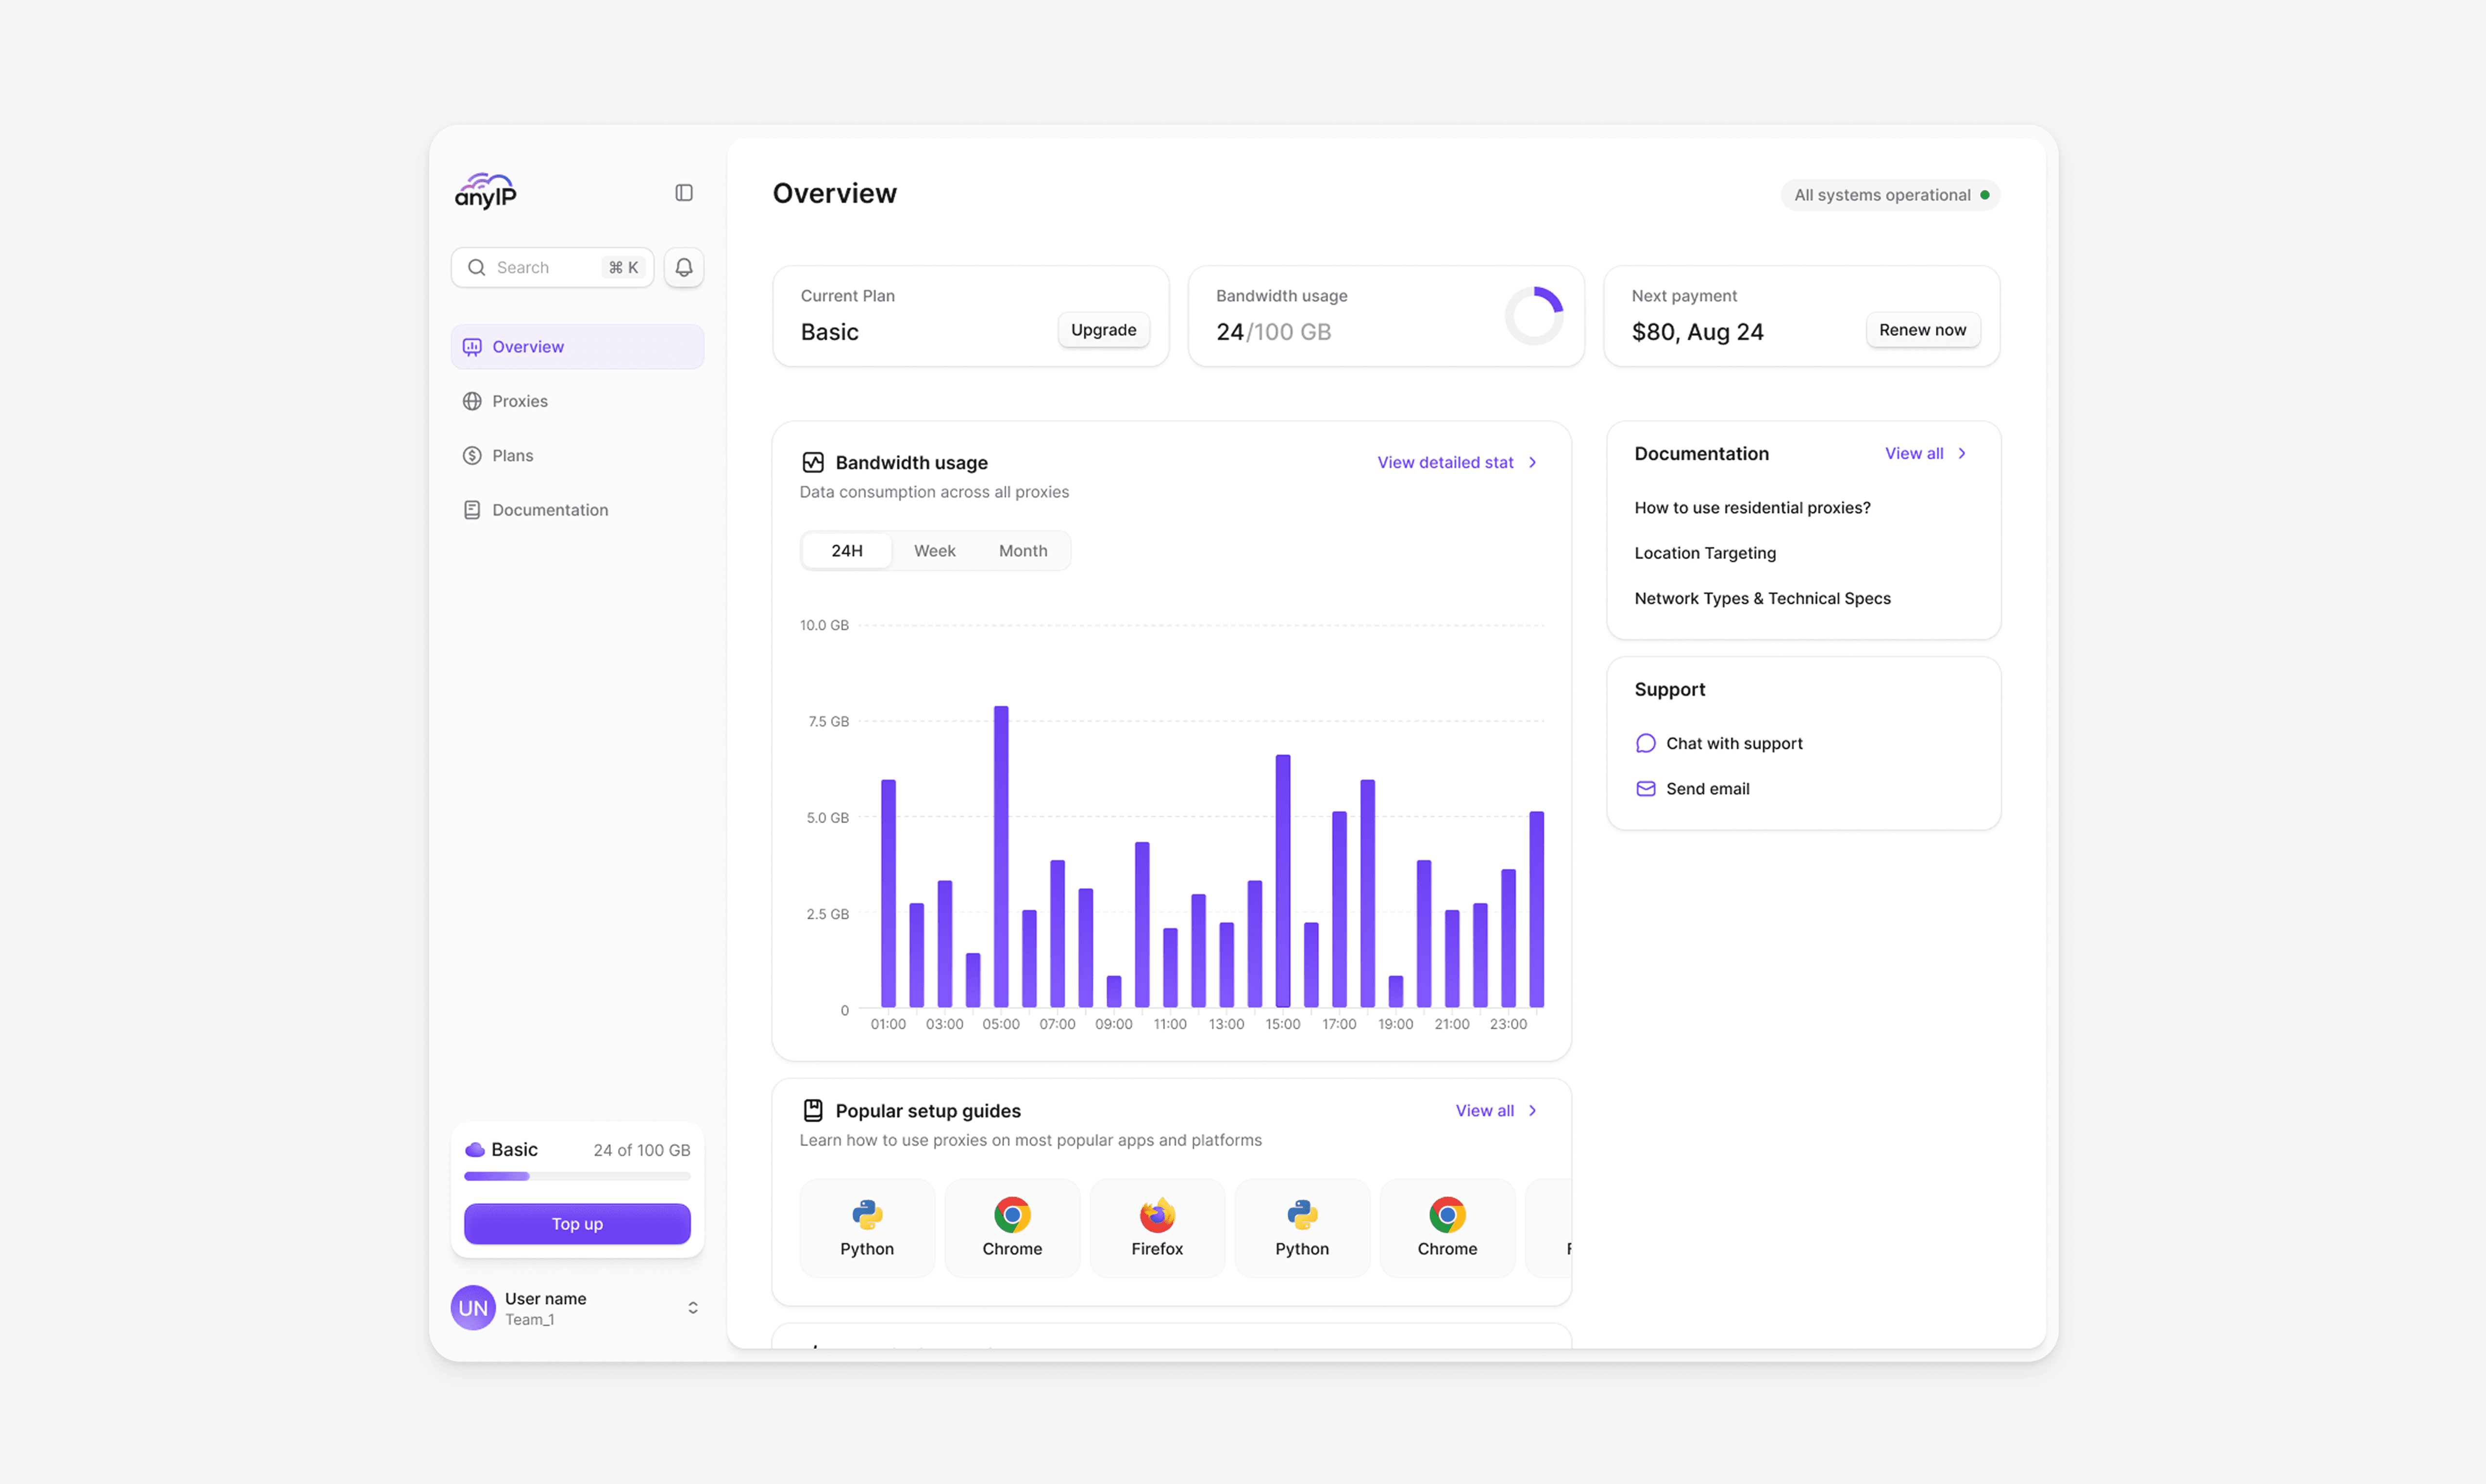This screenshot has height=1484, width=2486.
Task: Click the Basic plan usage progress bar
Action: point(577,1176)
